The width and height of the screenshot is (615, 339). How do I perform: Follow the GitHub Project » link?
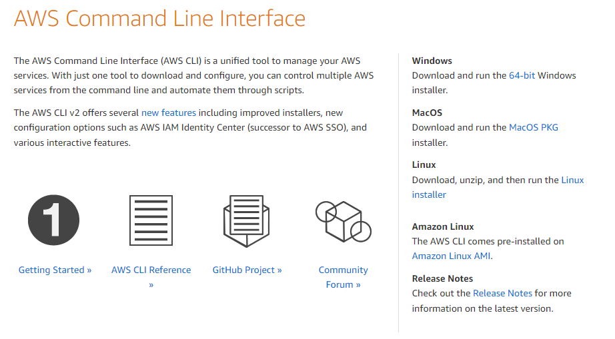tap(247, 270)
